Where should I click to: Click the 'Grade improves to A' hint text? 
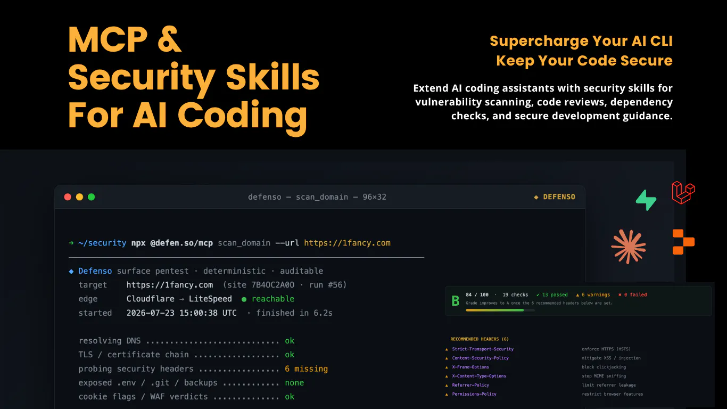click(x=539, y=303)
